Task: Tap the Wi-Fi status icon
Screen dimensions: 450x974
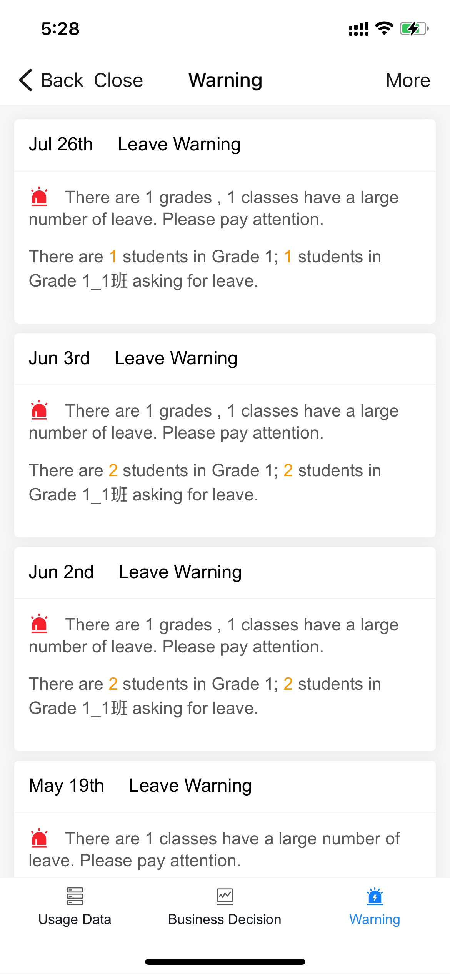Action: (x=384, y=28)
